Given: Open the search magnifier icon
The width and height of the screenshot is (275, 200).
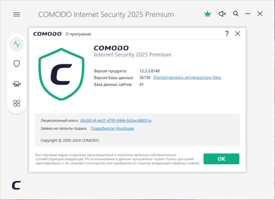Looking at the screenshot, I should (x=236, y=14).
